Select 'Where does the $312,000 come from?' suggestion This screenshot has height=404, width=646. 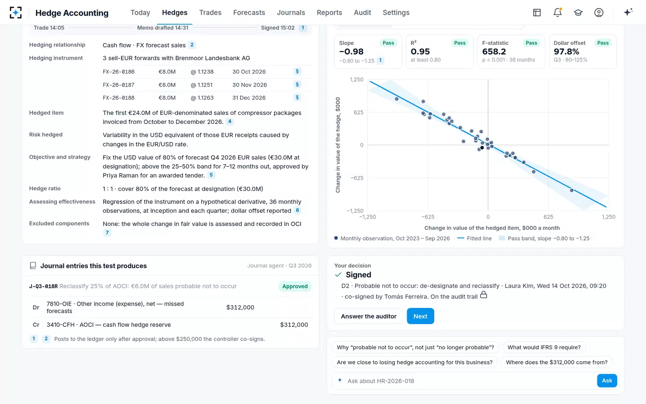[557, 362]
